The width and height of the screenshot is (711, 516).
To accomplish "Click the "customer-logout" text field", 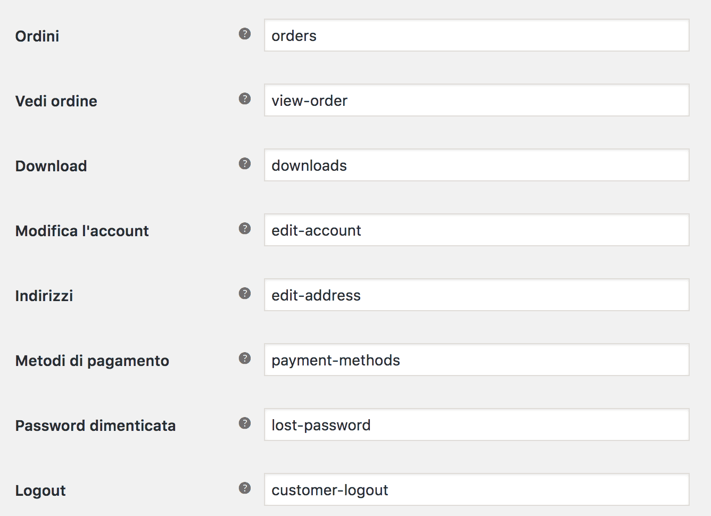I will point(476,490).
